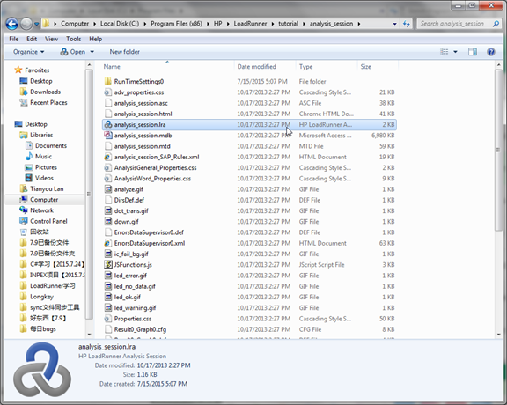Select Result0_Graph0.cfg file name
This screenshot has height=405, width=507.
coord(140,329)
